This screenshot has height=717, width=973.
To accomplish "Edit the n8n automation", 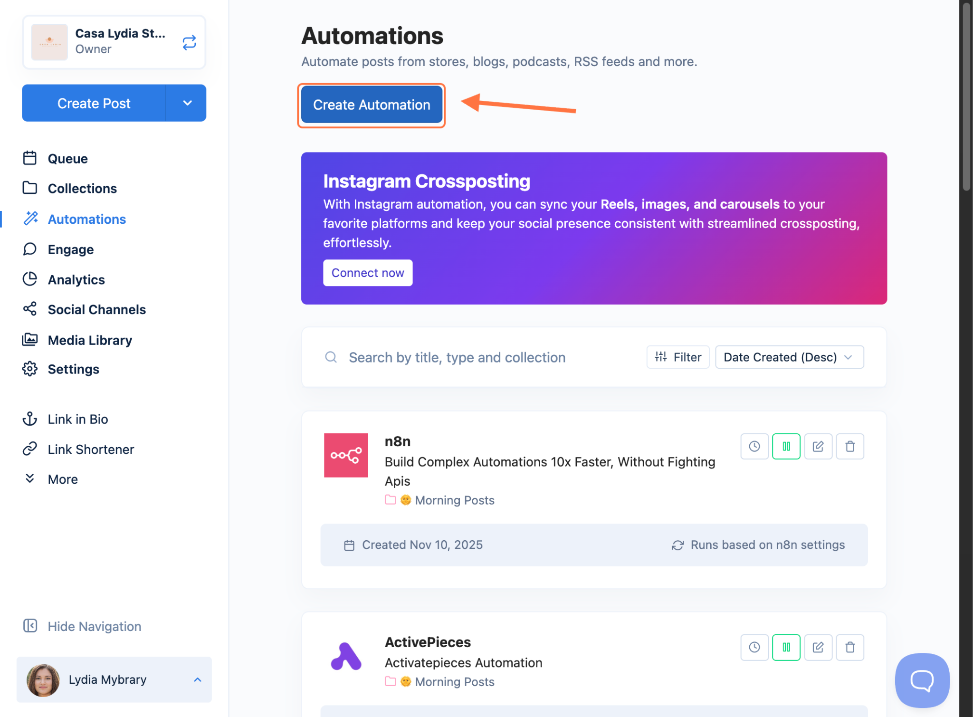I will (x=818, y=446).
